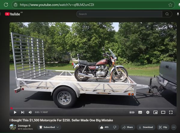This screenshot has height=133, width=180.
Task: Open the more actions menu
Action: pyautogui.click(x=174, y=127)
